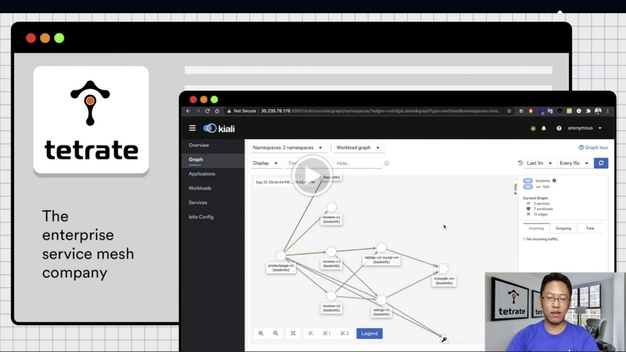The width and height of the screenshot is (626, 352).
Task: Select the ratings-v2-mysql-vm node
Action: (x=381, y=248)
